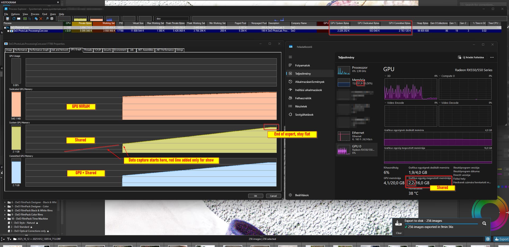Click the red X Kill Process icon
The height and width of the screenshot is (247, 509).
pos(41,19)
